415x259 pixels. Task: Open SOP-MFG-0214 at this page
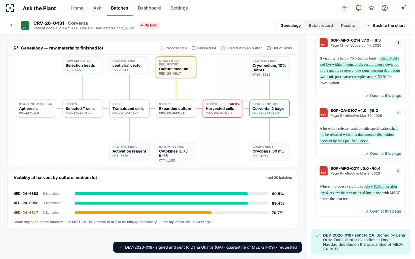pyautogui.click(x=383, y=96)
